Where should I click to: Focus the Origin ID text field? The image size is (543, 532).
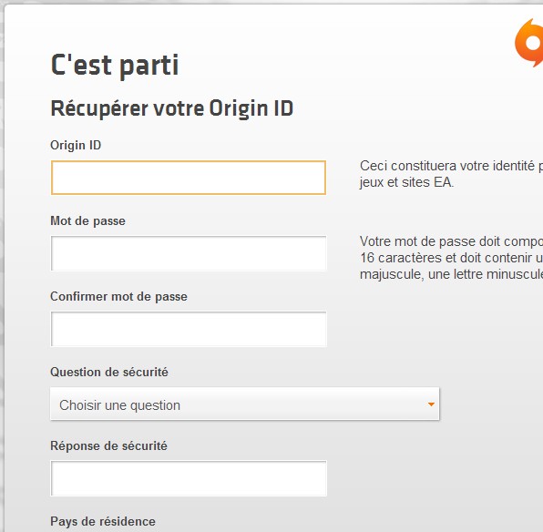pyautogui.click(x=189, y=178)
